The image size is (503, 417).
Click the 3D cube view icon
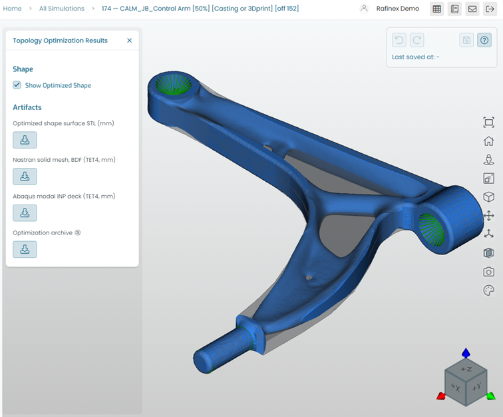coord(488,197)
